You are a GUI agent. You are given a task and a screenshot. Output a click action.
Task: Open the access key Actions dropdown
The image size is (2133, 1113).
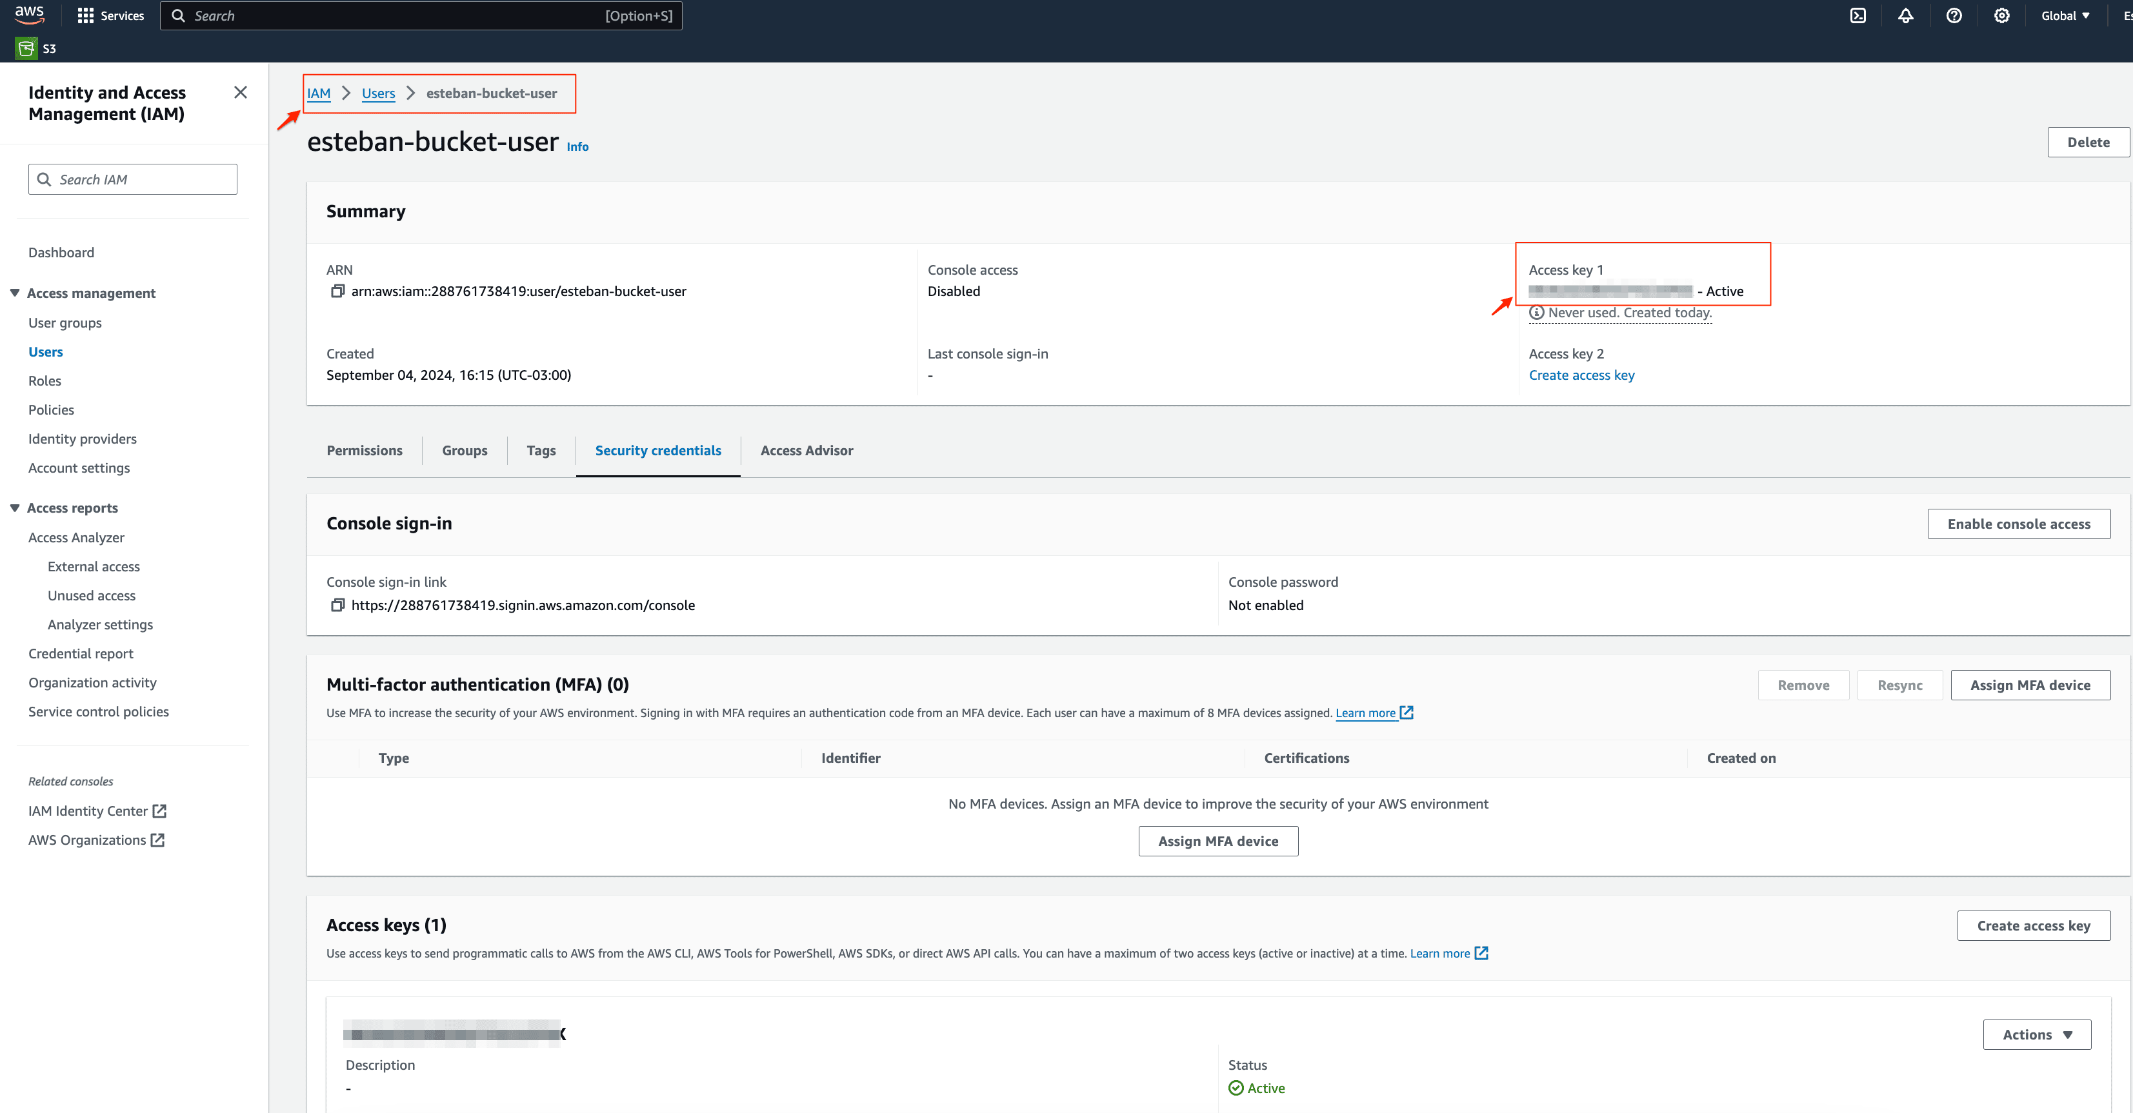(2036, 1034)
